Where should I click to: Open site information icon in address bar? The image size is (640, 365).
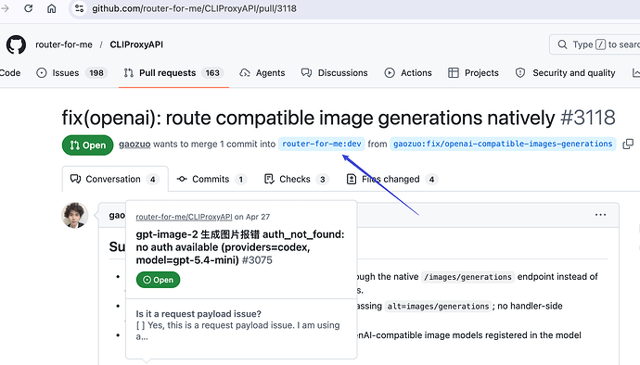coord(79,8)
